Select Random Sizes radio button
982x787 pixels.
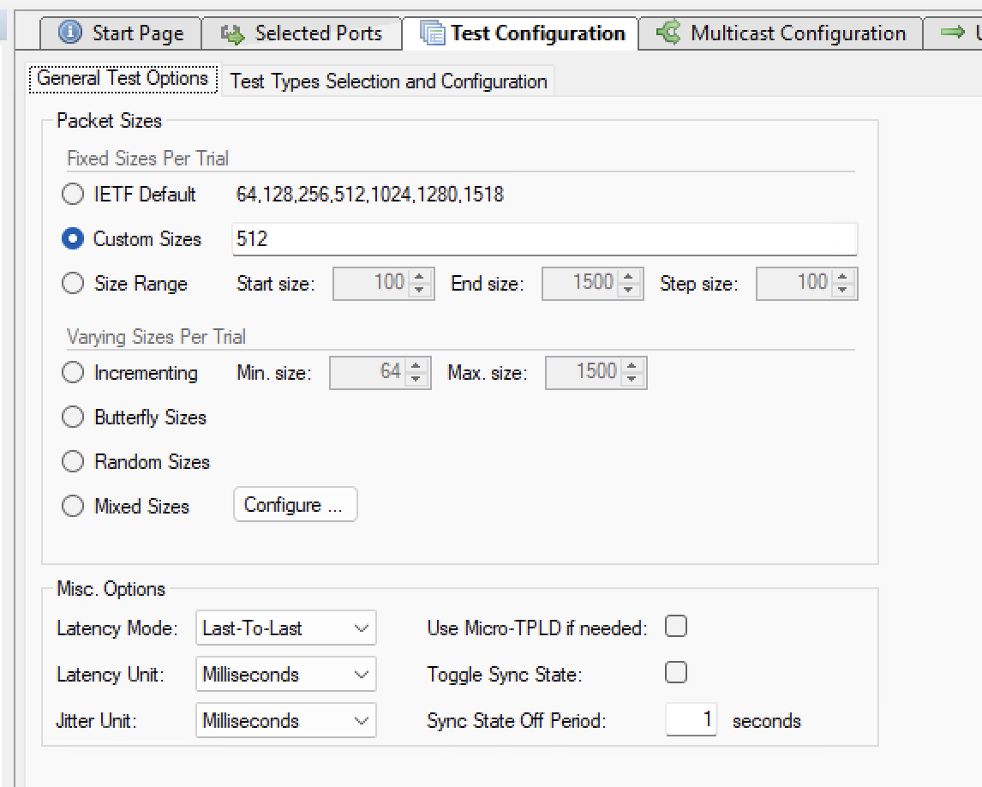coord(73,462)
